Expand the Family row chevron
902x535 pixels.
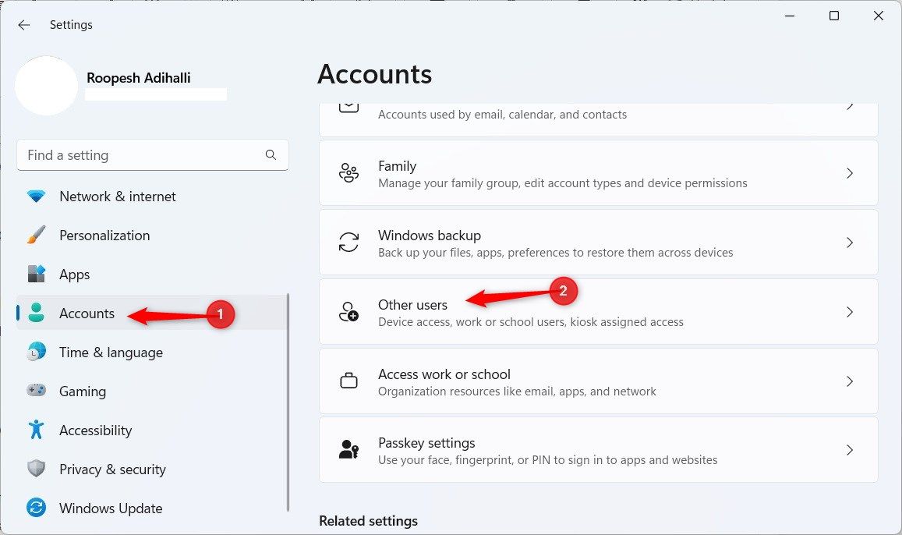pyautogui.click(x=850, y=173)
